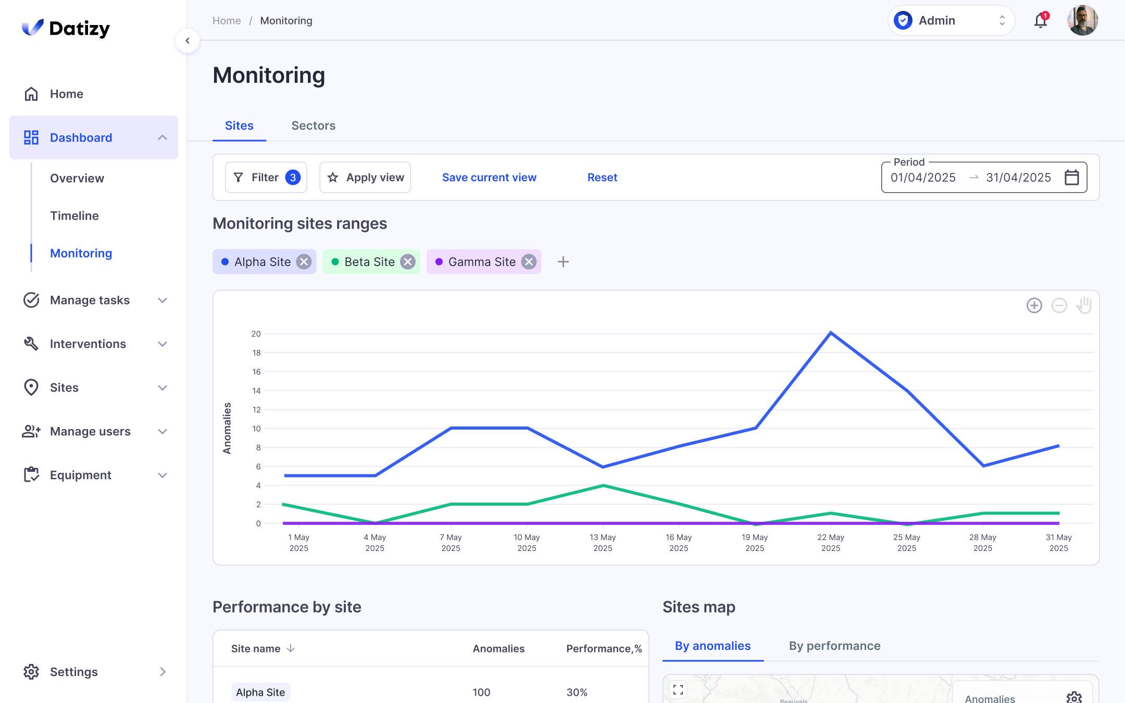Select the By performance map tab

click(x=834, y=646)
